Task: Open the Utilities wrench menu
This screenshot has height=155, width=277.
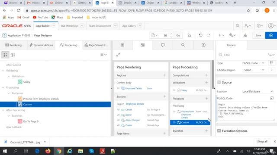Action: [232, 35]
